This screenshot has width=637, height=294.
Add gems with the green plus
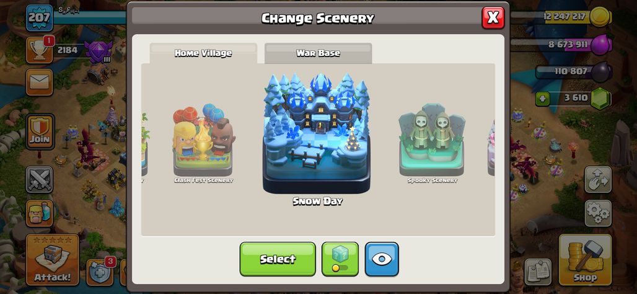pos(542,99)
